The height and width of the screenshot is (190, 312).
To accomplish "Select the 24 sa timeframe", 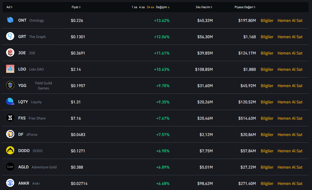I will (x=150, y=7).
